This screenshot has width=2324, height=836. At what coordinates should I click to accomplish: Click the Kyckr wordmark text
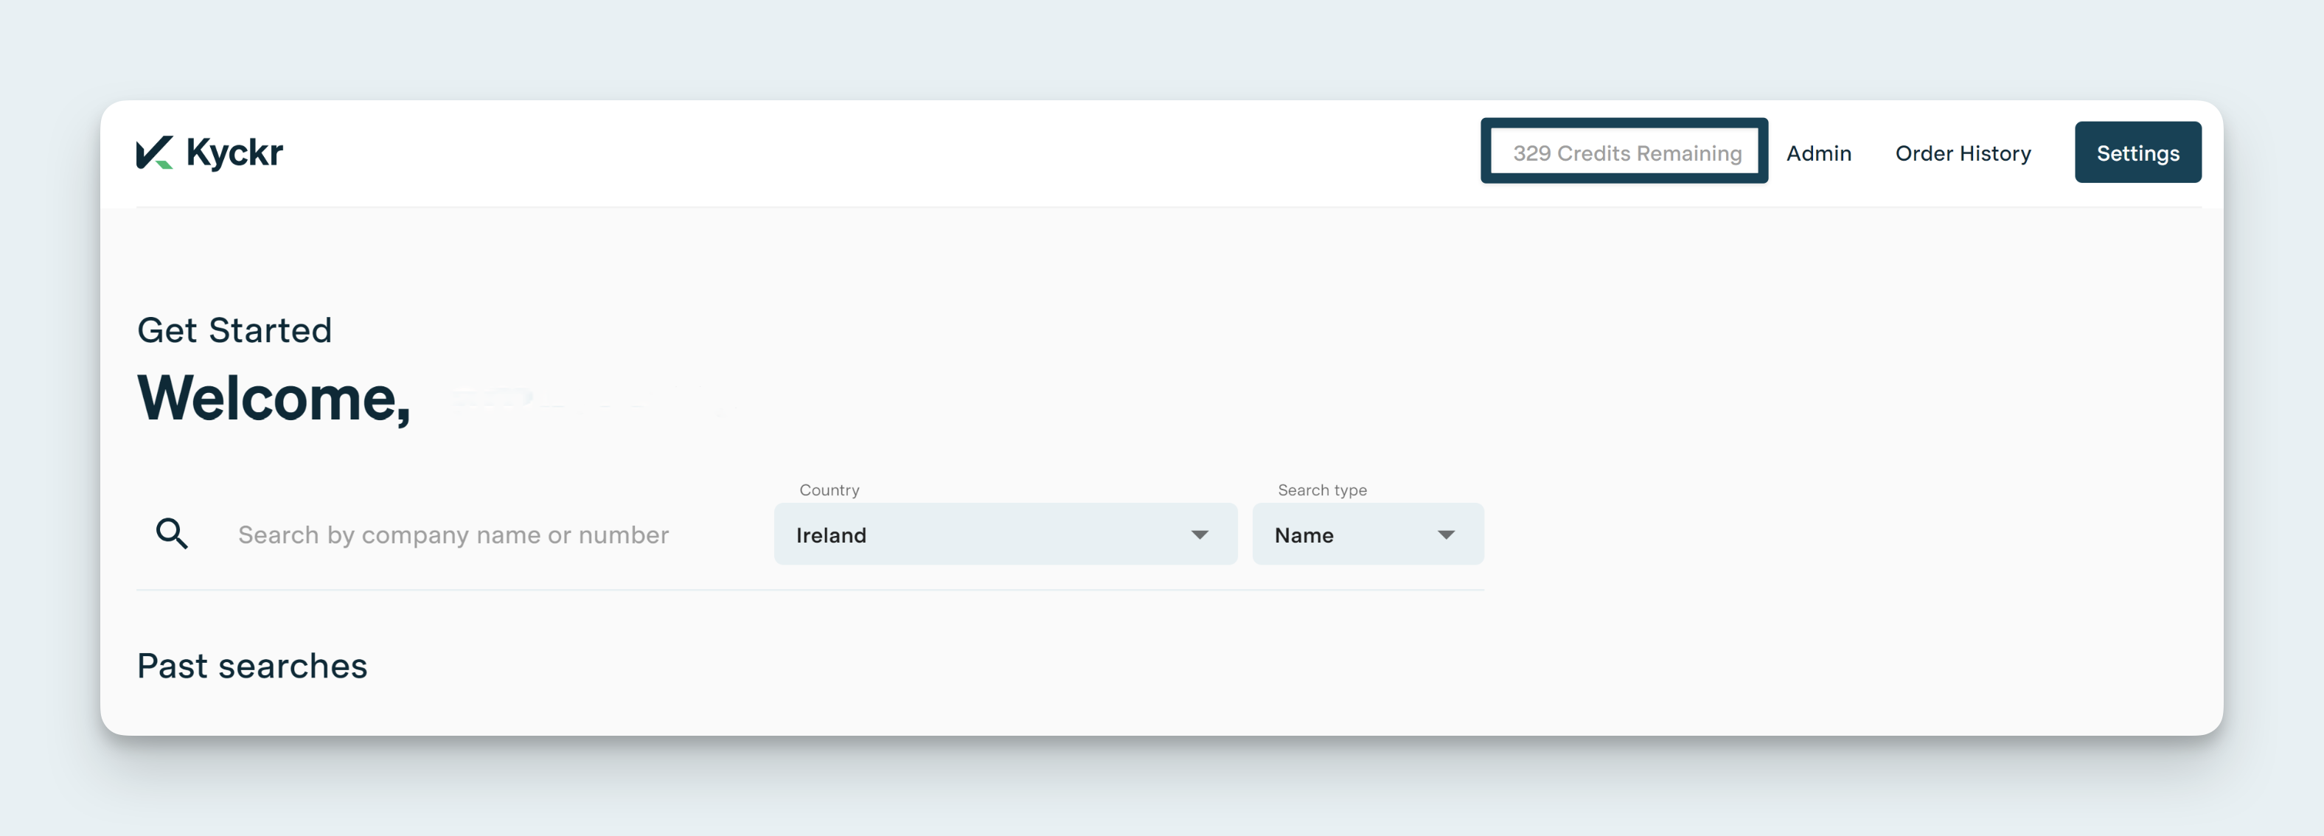click(234, 153)
